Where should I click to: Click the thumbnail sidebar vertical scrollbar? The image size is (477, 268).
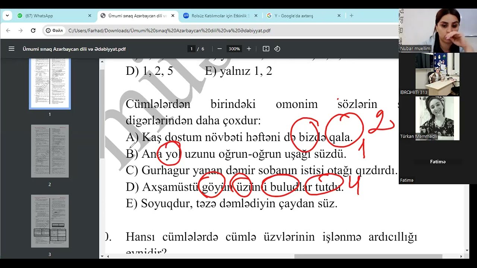(x=102, y=115)
